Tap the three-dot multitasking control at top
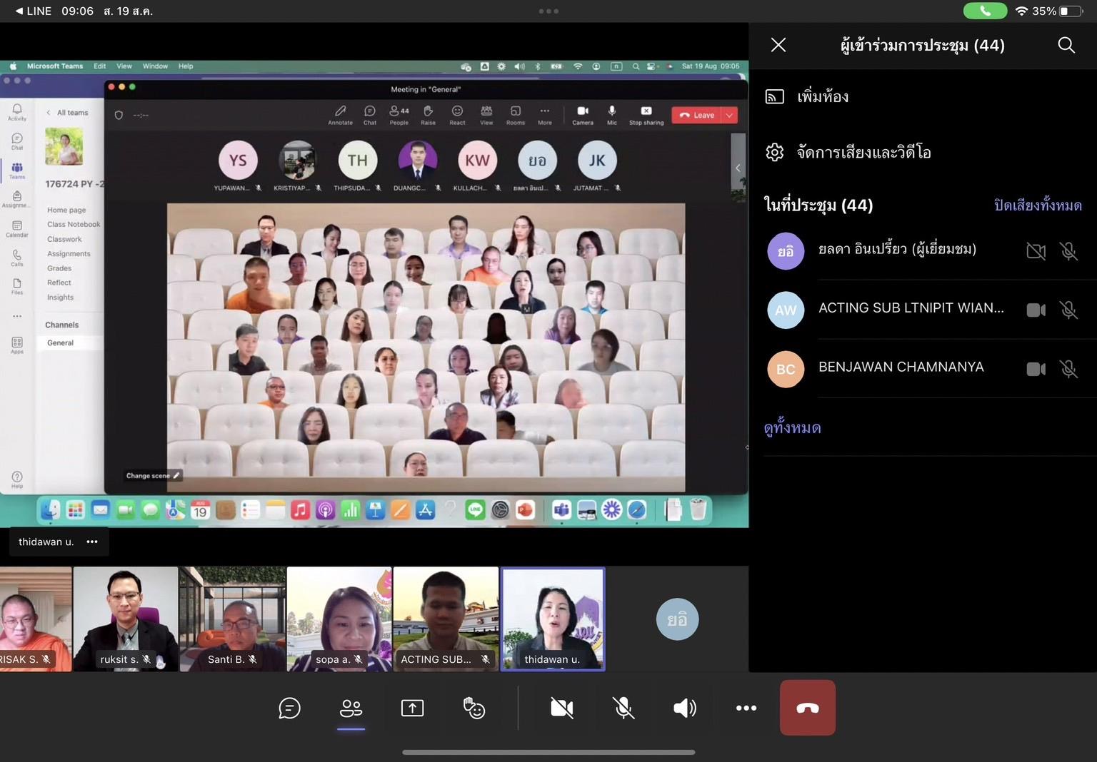This screenshot has height=762, width=1097. pos(548,11)
